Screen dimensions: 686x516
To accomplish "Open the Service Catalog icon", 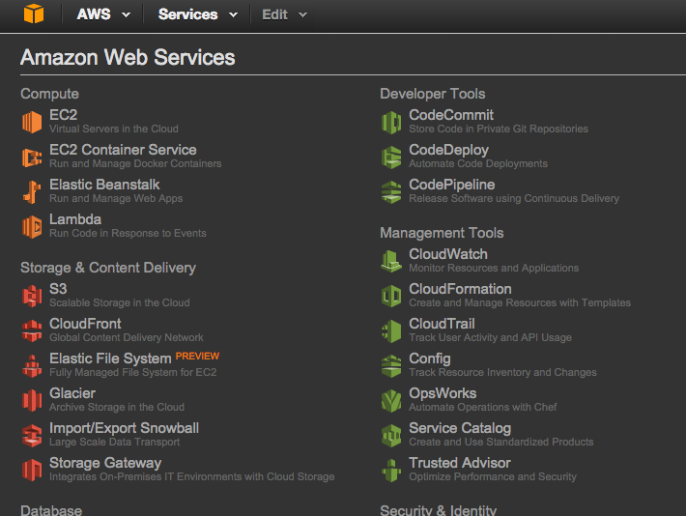I will click(x=391, y=435).
